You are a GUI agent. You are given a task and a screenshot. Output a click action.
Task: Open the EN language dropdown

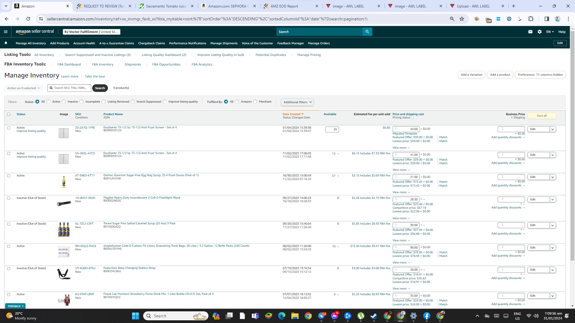pyautogui.click(x=550, y=32)
